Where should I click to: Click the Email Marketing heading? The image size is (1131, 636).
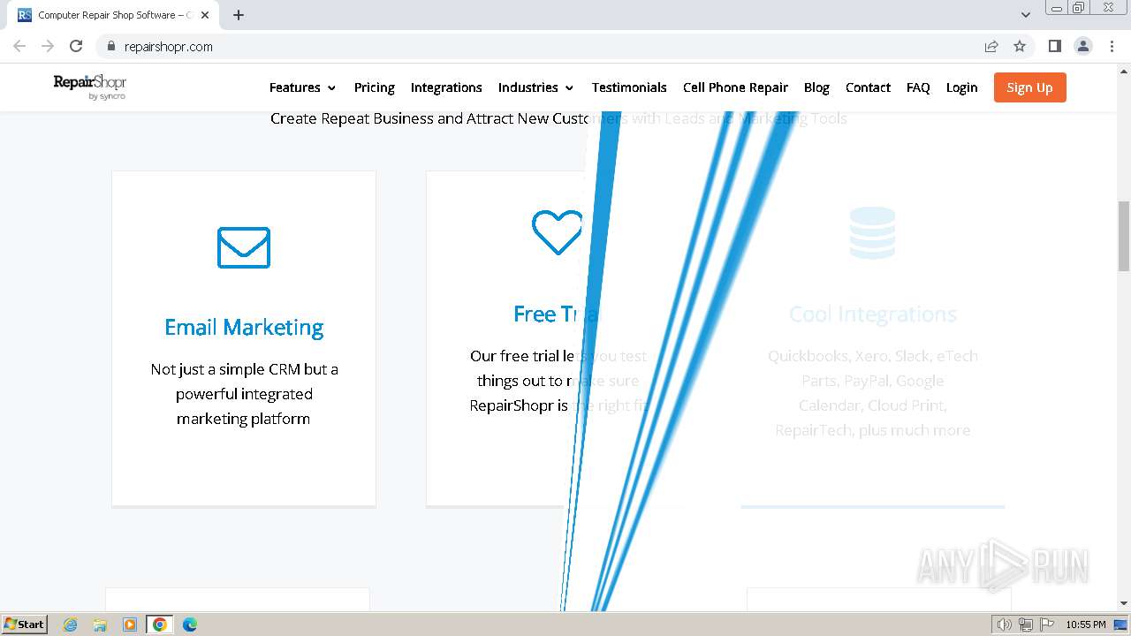pos(244,327)
